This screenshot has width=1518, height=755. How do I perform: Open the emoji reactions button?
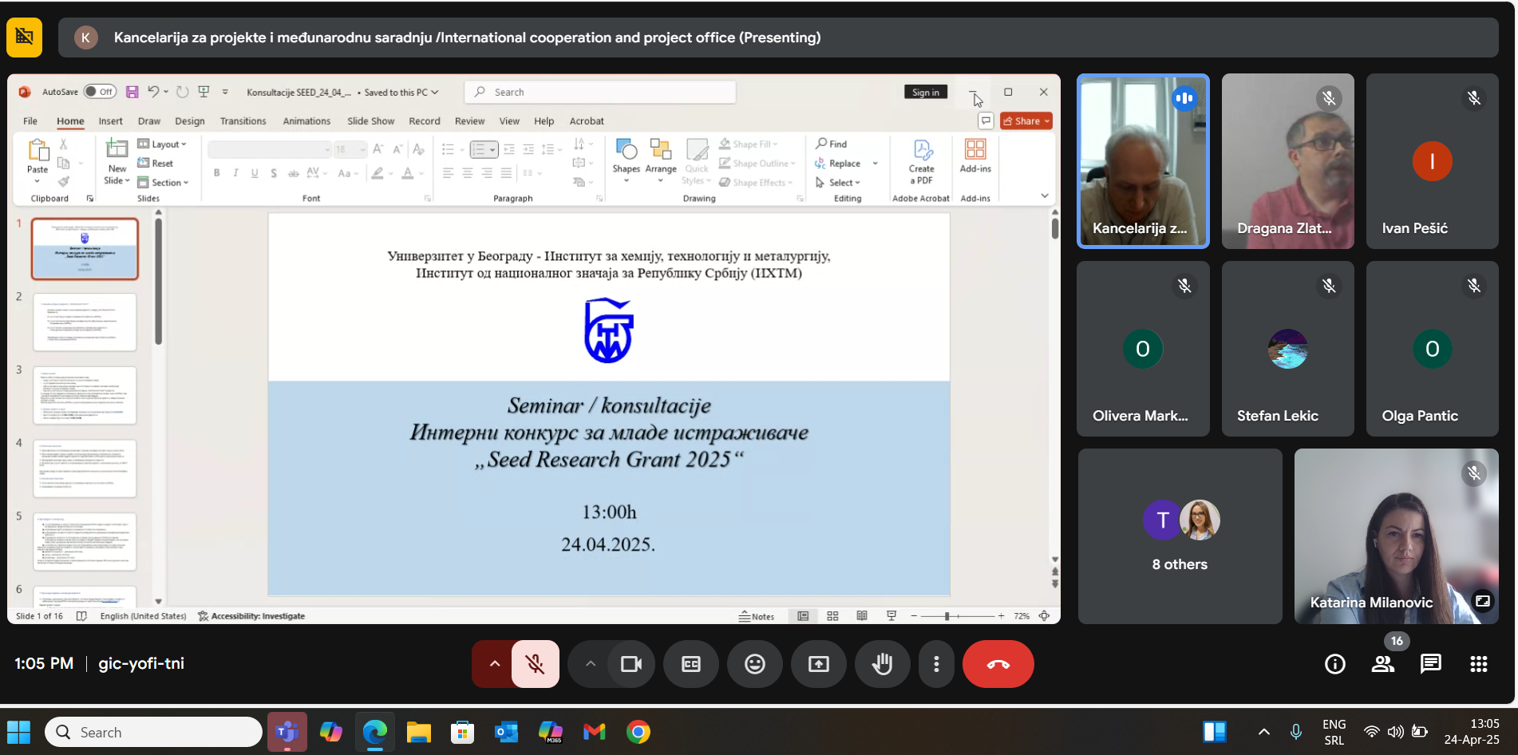(754, 664)
